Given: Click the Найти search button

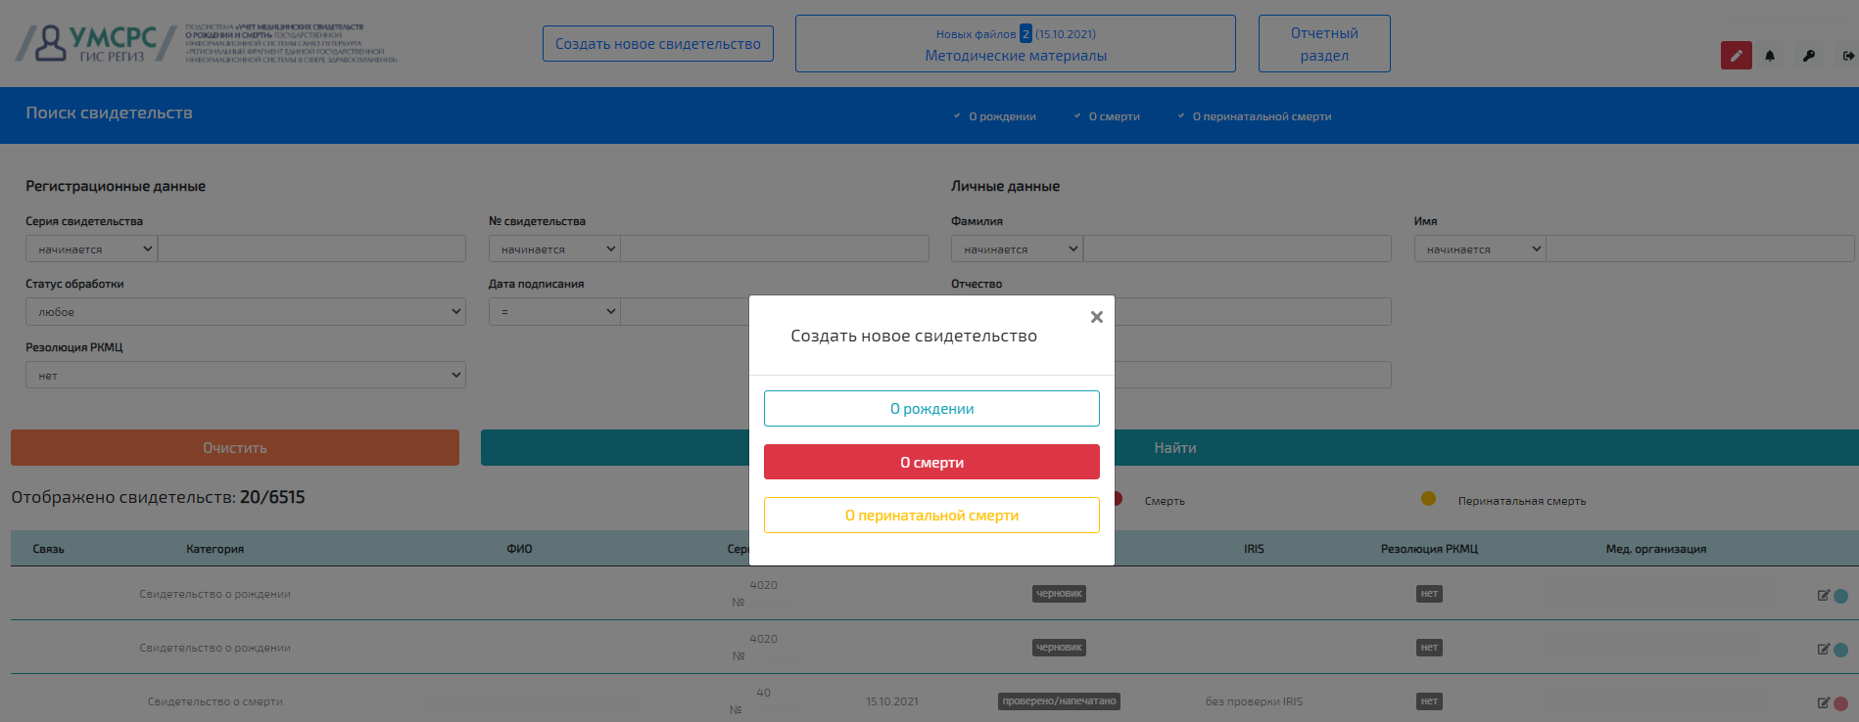Looking at the screenshot, I should coord(1174,447).
